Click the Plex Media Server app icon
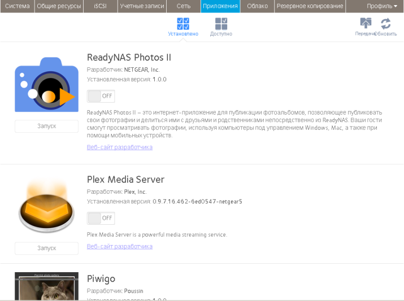Screen dimensions: 404x301 (x=47, y=207)
